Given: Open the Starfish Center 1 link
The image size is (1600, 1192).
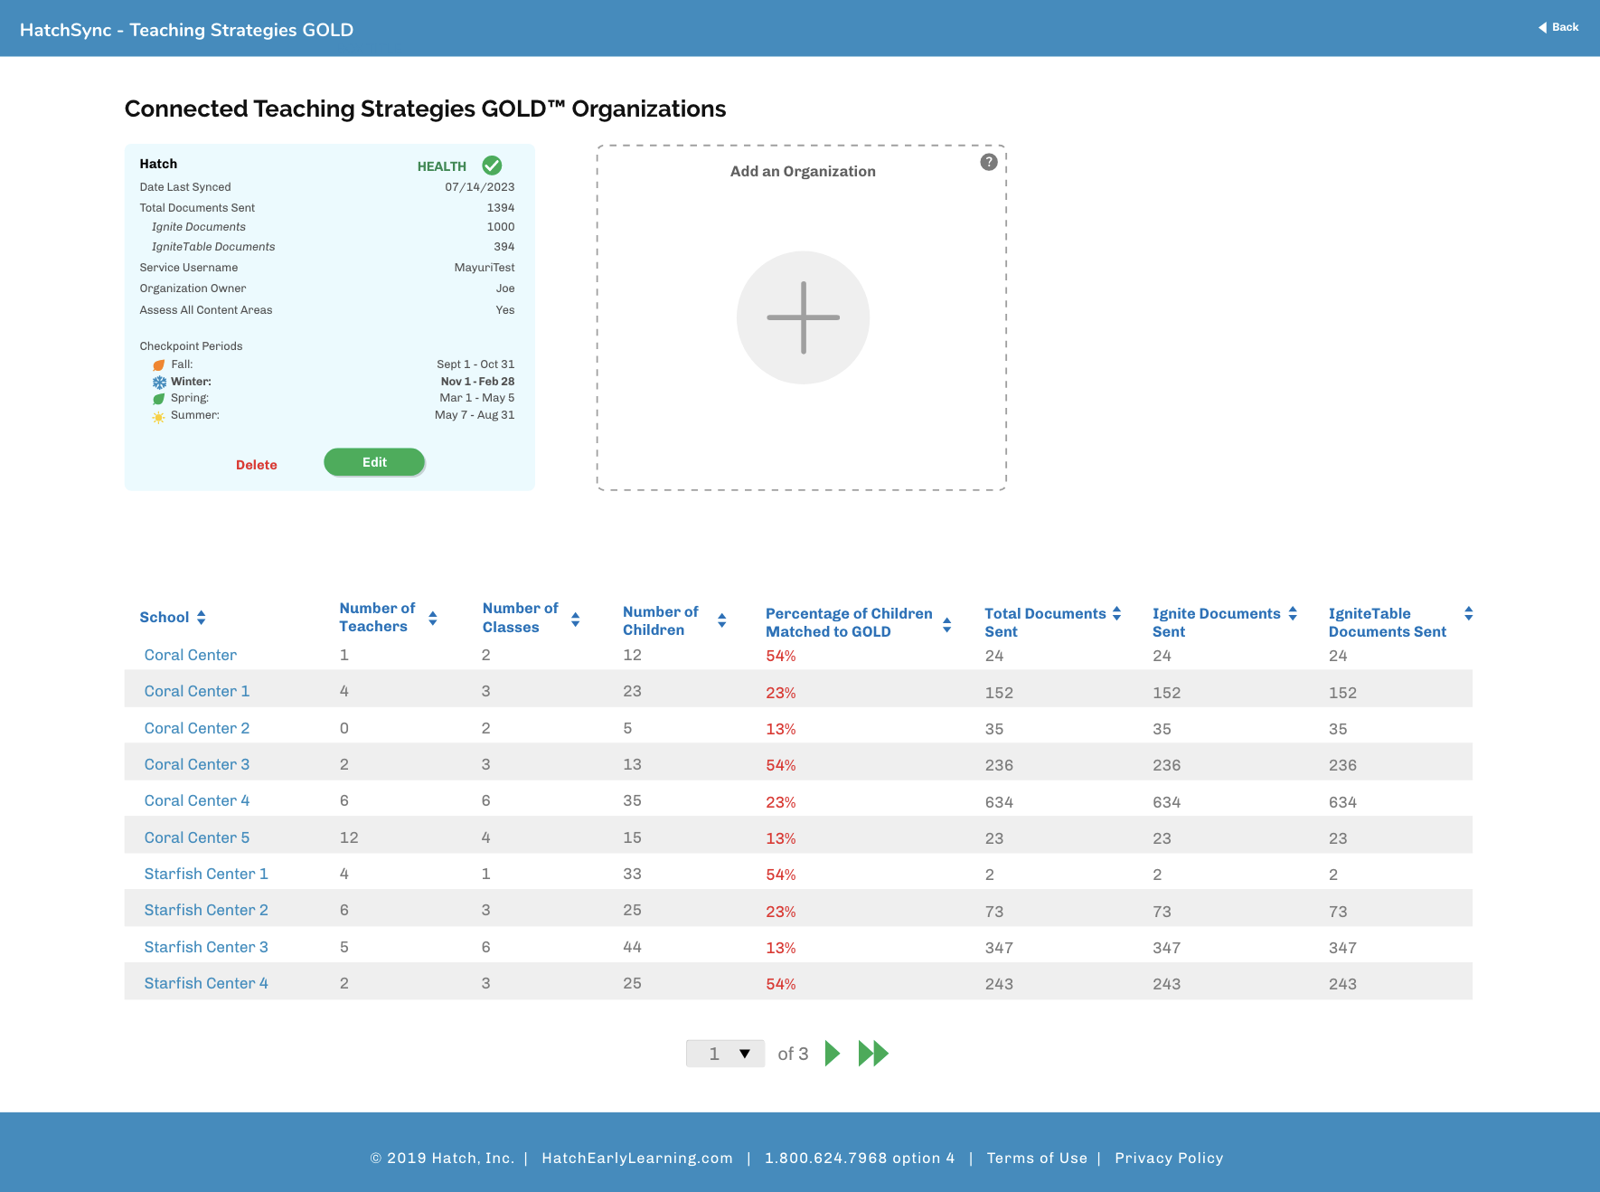Looking at the screenshot, I should tap(206, 874).
